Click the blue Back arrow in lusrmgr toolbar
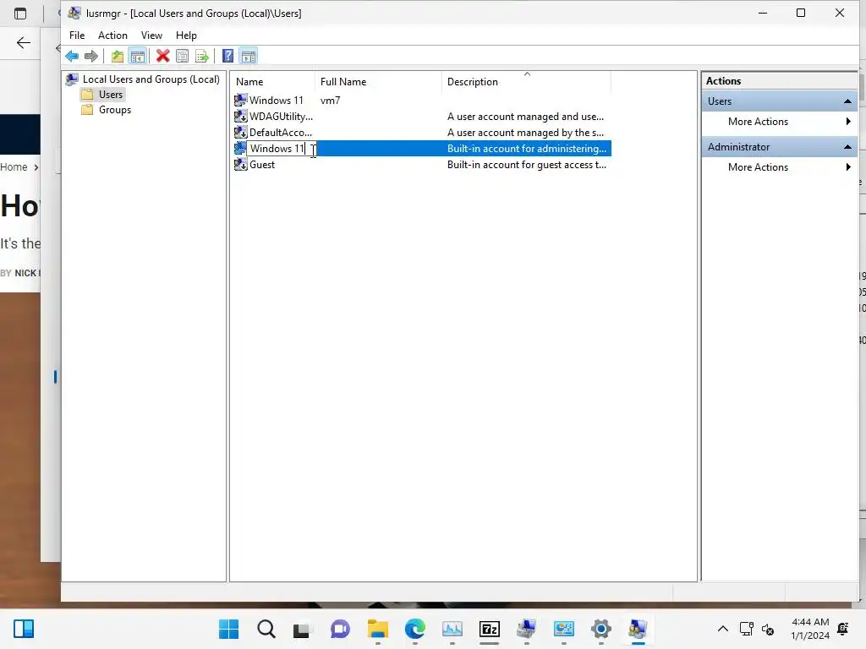The height and width of the screenshot is (649, 866). click(x=72, y=56)
